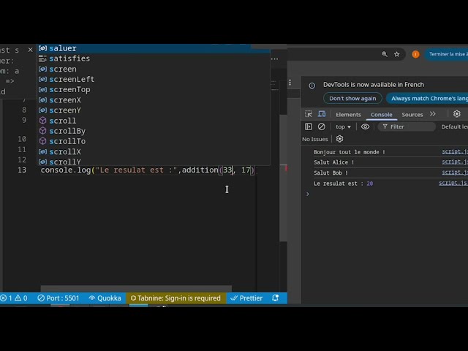The width and height of the screenshot is (468, 351).
Task: Open notifications bell in status bar
Action: (x=276, y=298)
